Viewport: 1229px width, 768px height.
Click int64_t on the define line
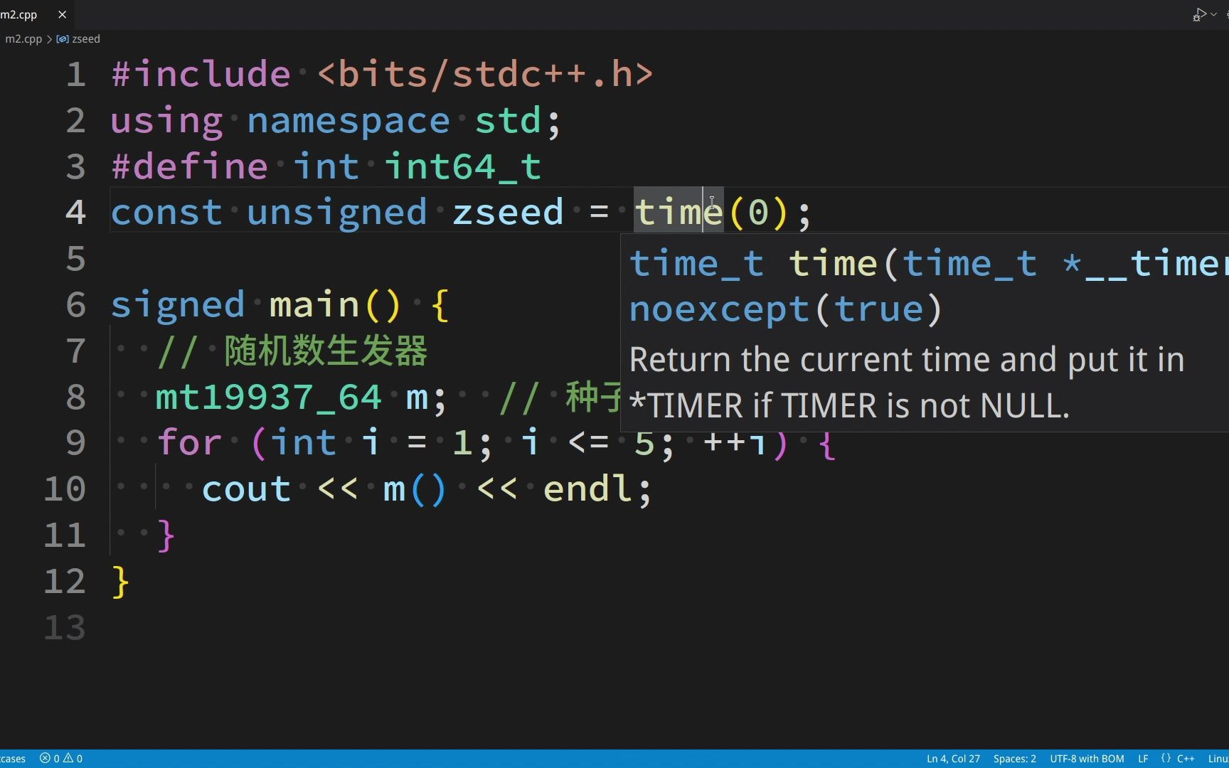pos(463,166)
